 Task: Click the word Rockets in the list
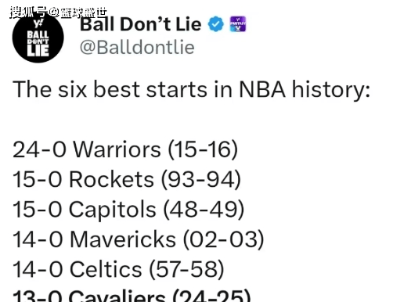(111, 180)
